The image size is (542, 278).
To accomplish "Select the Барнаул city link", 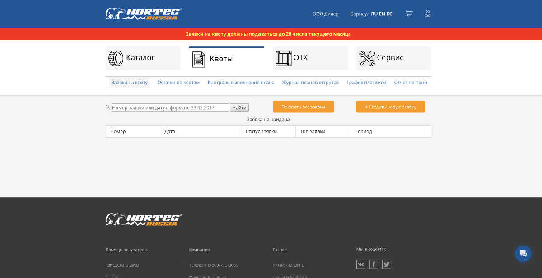I will click(x=360, y=14).
